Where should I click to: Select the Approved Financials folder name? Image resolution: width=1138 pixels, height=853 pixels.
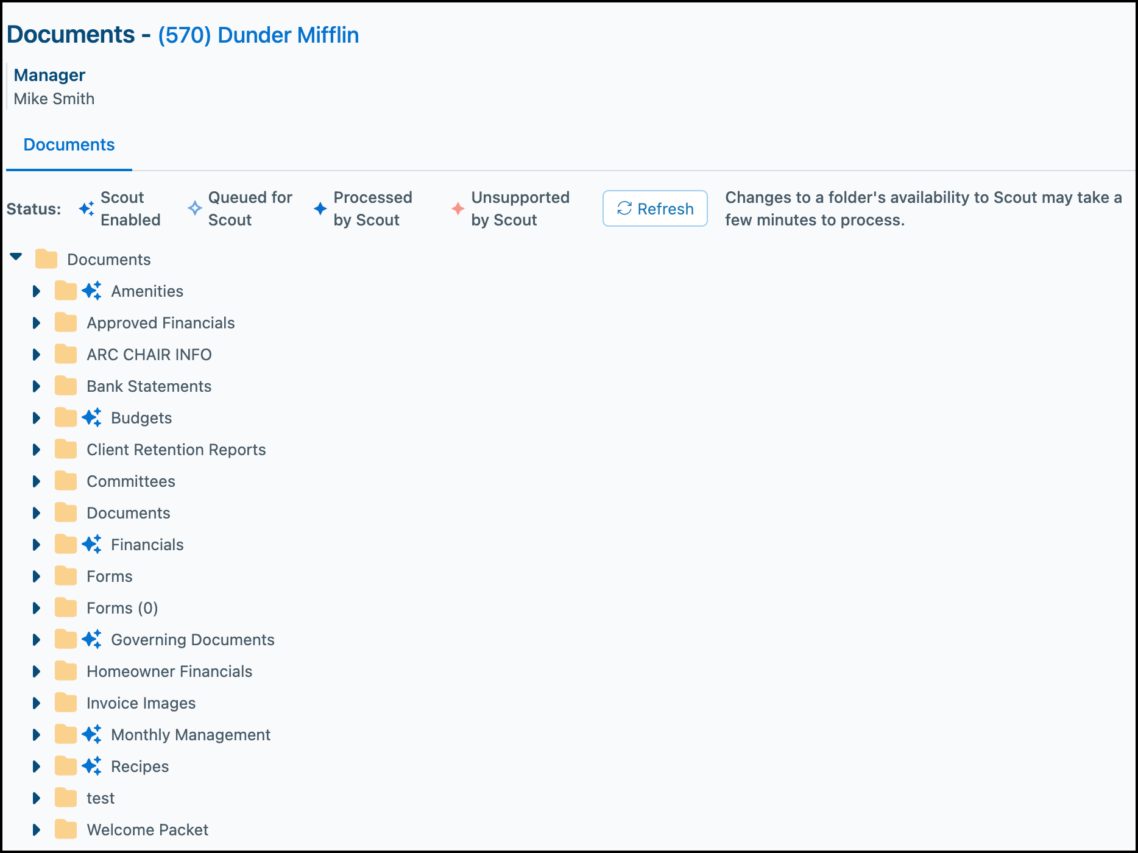(x=161, y=323)
